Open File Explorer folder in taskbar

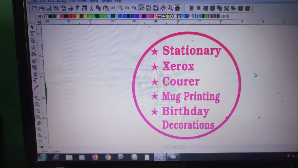tap(69, 157)
